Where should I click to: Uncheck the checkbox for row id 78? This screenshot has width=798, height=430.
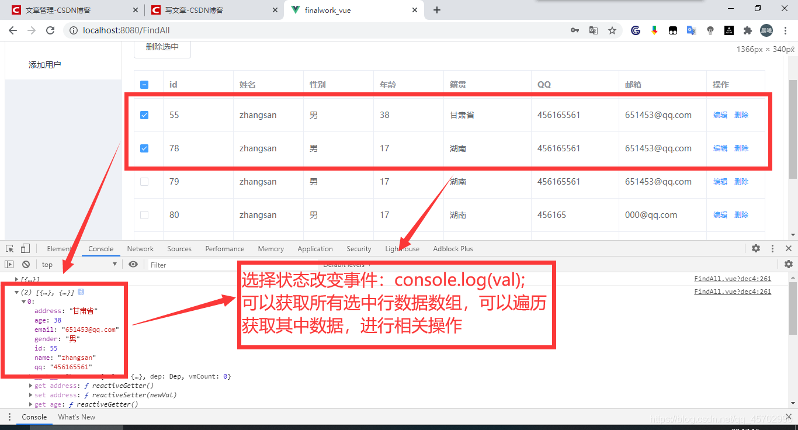(x=144, y=148)
